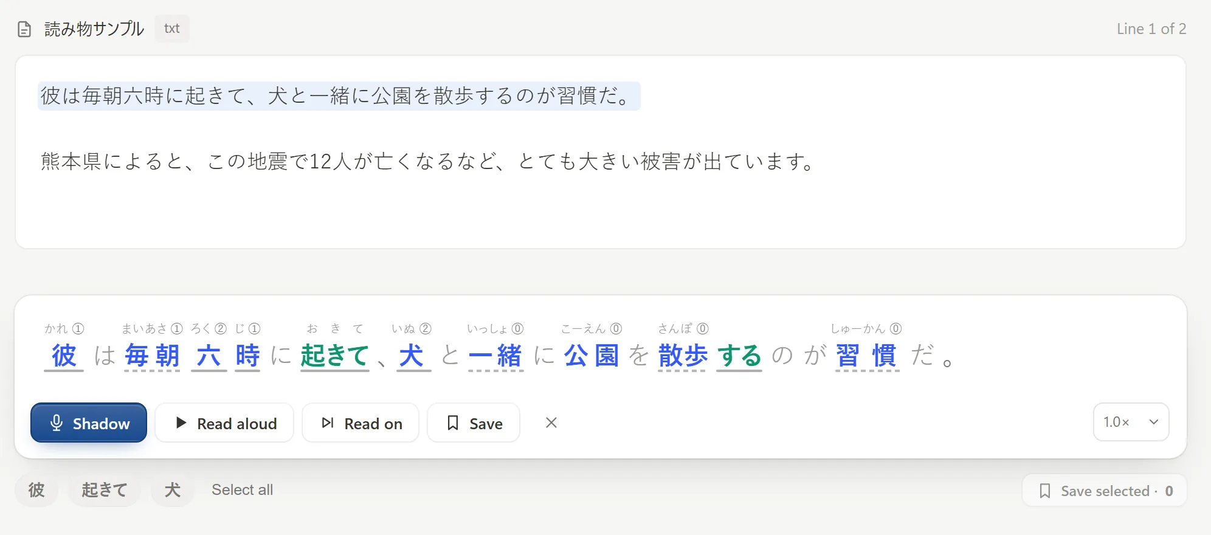
Task: Click the play triangle icon in Read aloud
Action: click(x=181, y=423)
